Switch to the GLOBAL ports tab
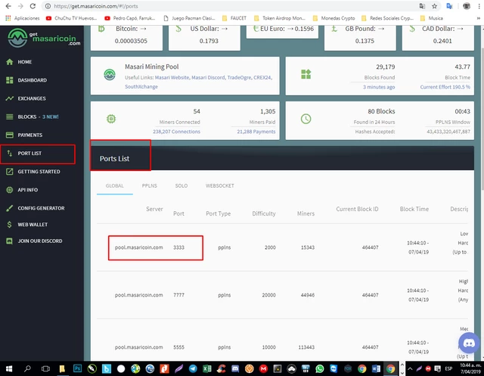This screenshot has width=484, height=376. (x=114, y=185)
